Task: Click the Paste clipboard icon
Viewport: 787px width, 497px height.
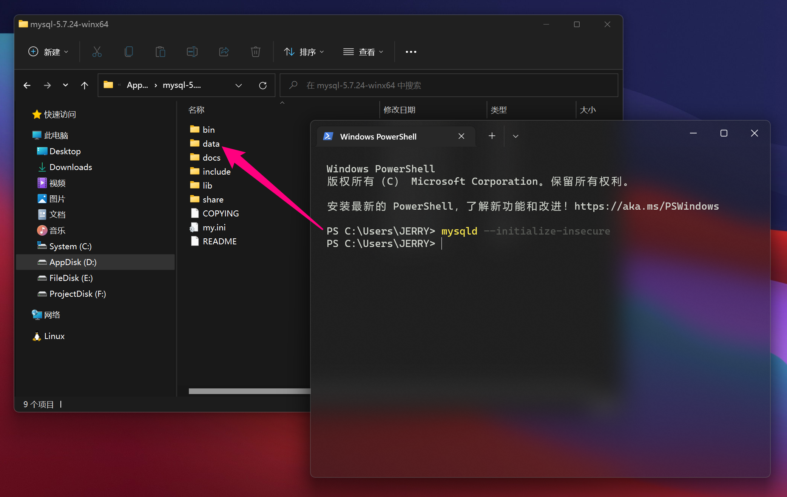Action: 160,52
